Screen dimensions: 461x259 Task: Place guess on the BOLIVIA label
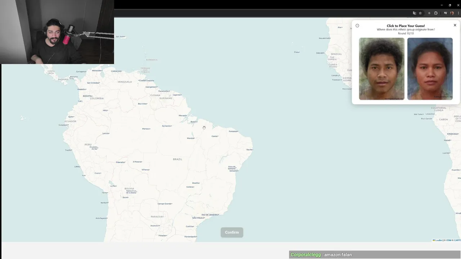[x=129, y=188]
